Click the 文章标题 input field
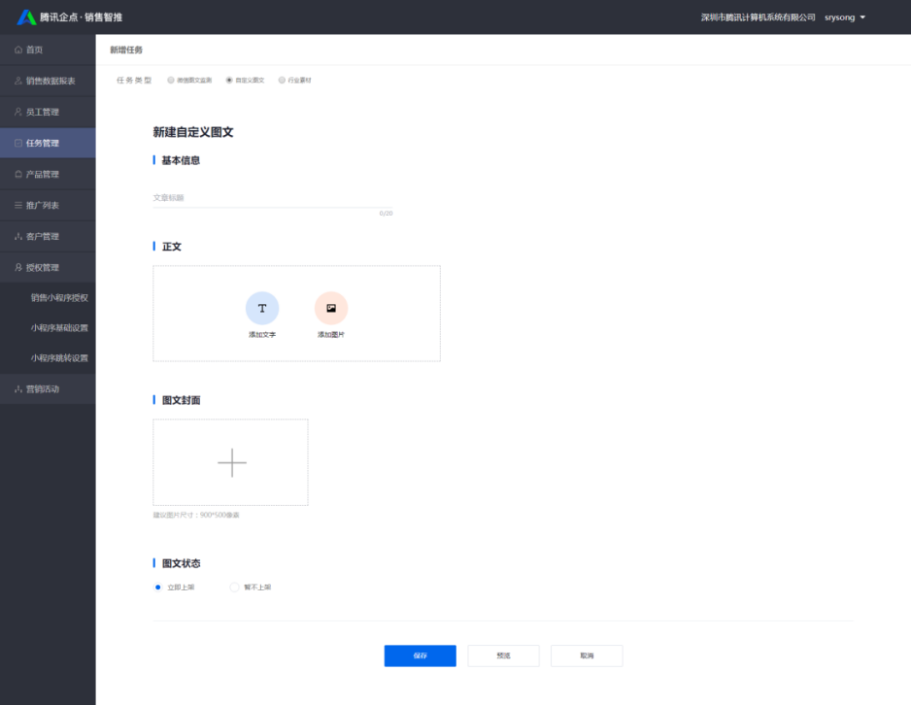 [272, 198]
